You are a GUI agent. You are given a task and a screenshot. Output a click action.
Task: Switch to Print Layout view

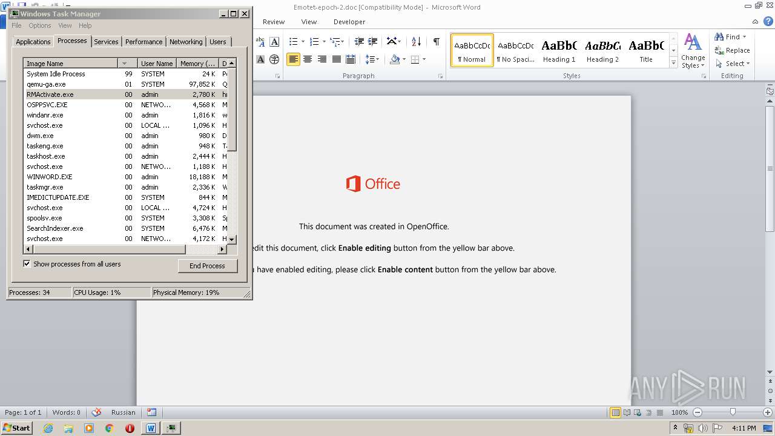[615, 412]
